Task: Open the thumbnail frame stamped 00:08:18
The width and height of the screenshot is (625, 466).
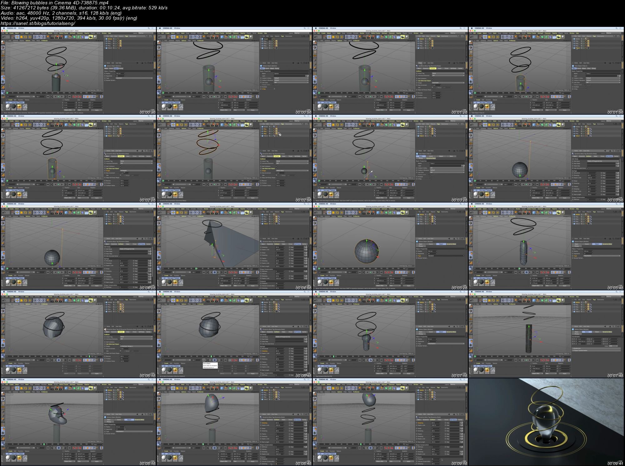Action: tap(78, 422)
